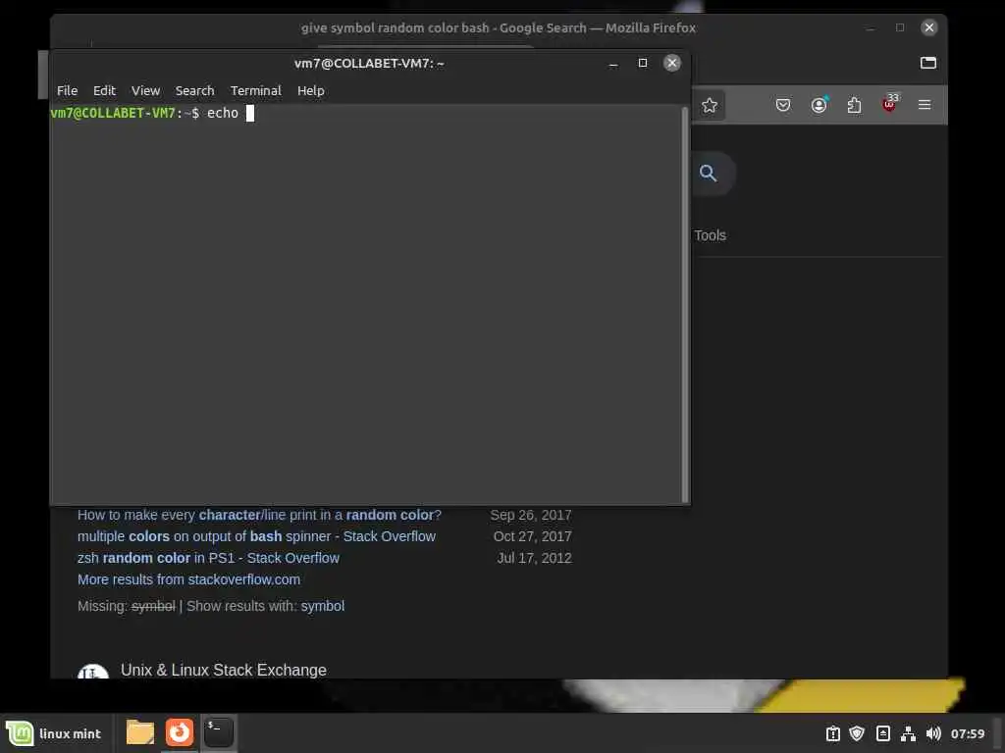Open notifications tray icon with exclamation

coord(832,733)
